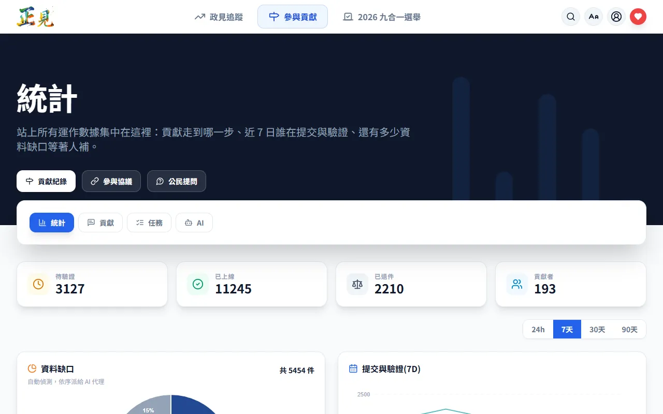Image resolution: width=663 pixels, height=414 pixels.
Task: Switch to the 任務 tab
Action: 149,223
